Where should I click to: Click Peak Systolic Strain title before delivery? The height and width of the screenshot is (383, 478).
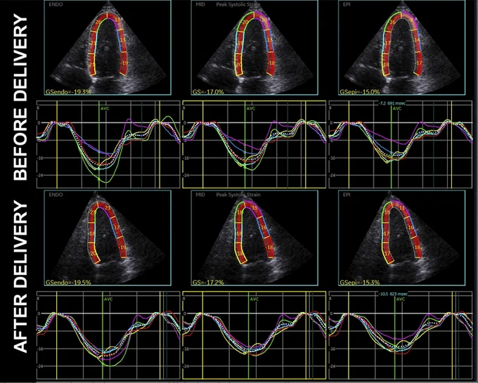click(x=238, y=5)
